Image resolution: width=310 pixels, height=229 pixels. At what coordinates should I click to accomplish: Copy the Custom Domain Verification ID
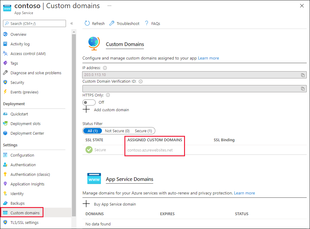tap(303, 89)
